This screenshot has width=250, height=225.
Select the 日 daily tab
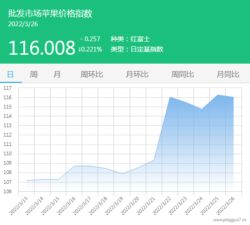click(x=11, y=74)
